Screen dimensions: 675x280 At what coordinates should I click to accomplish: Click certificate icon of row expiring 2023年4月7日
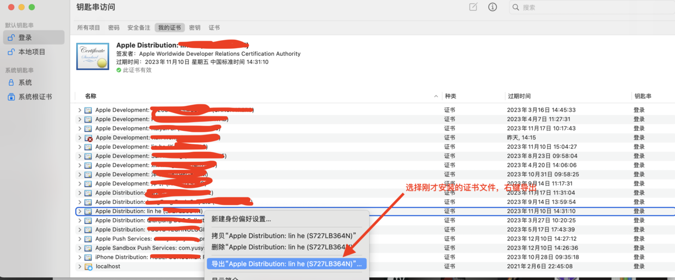click(x=88, y=119)
